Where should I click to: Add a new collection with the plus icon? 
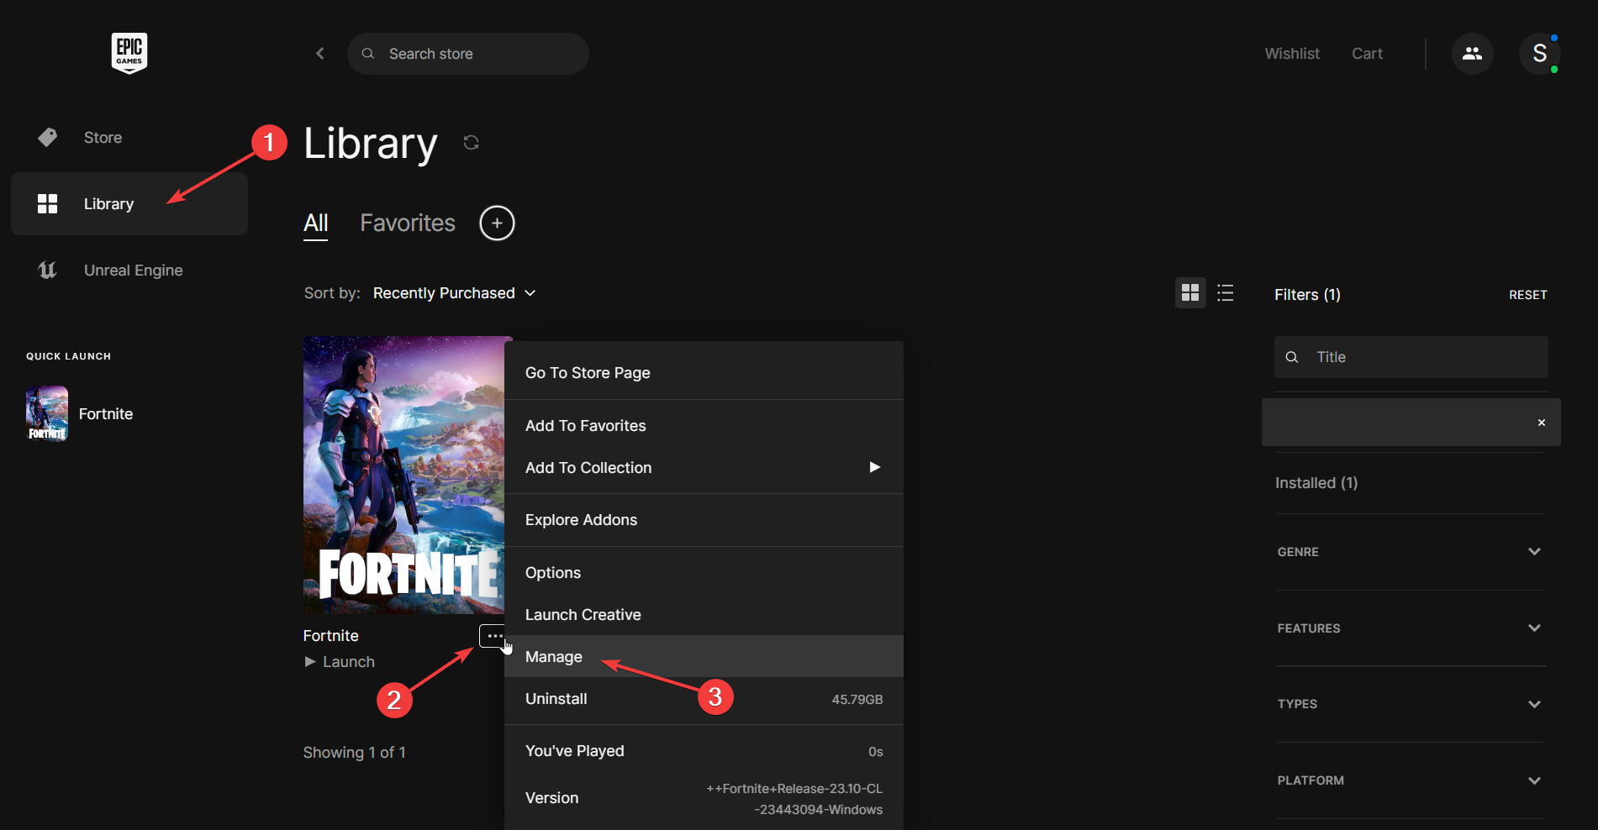click(497, 223)
